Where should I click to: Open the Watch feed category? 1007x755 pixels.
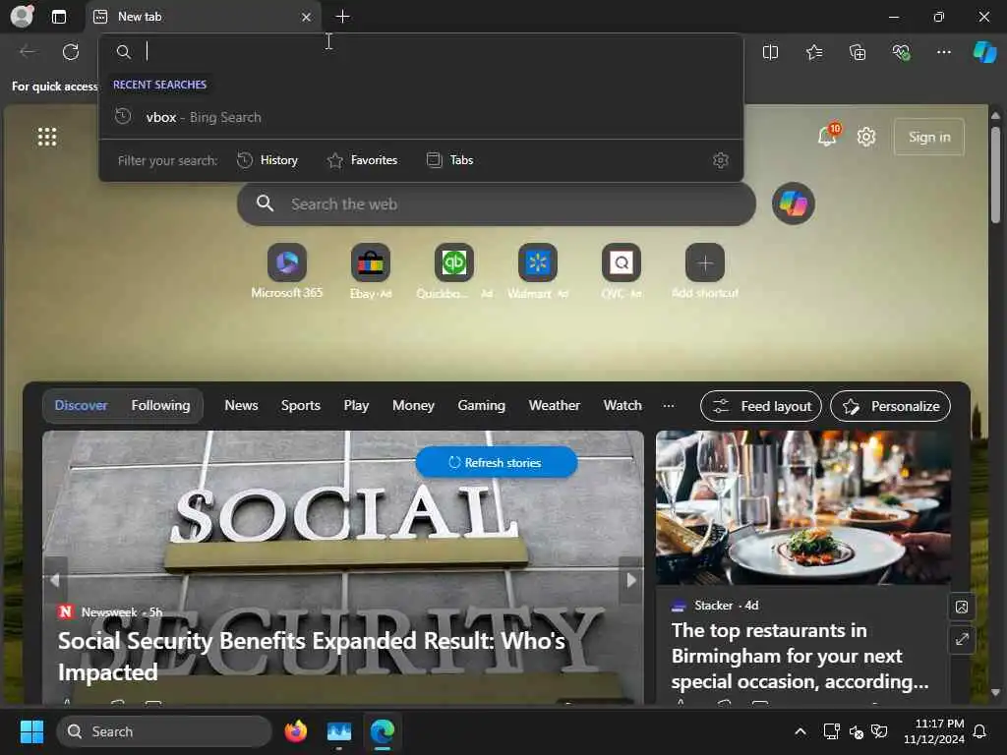point(622,406)
